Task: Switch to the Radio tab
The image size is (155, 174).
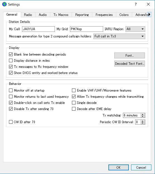Action: (28, 15)
